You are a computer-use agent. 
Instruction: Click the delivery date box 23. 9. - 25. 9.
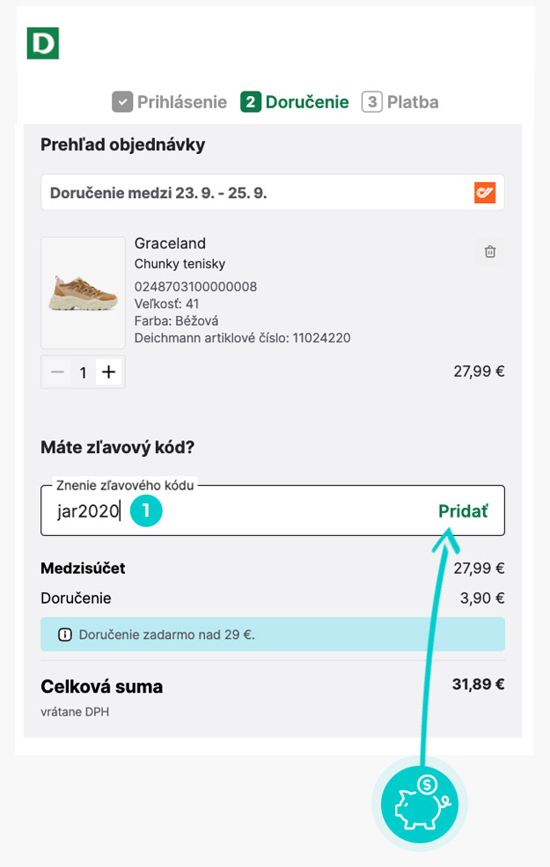(x=255, y=193)
